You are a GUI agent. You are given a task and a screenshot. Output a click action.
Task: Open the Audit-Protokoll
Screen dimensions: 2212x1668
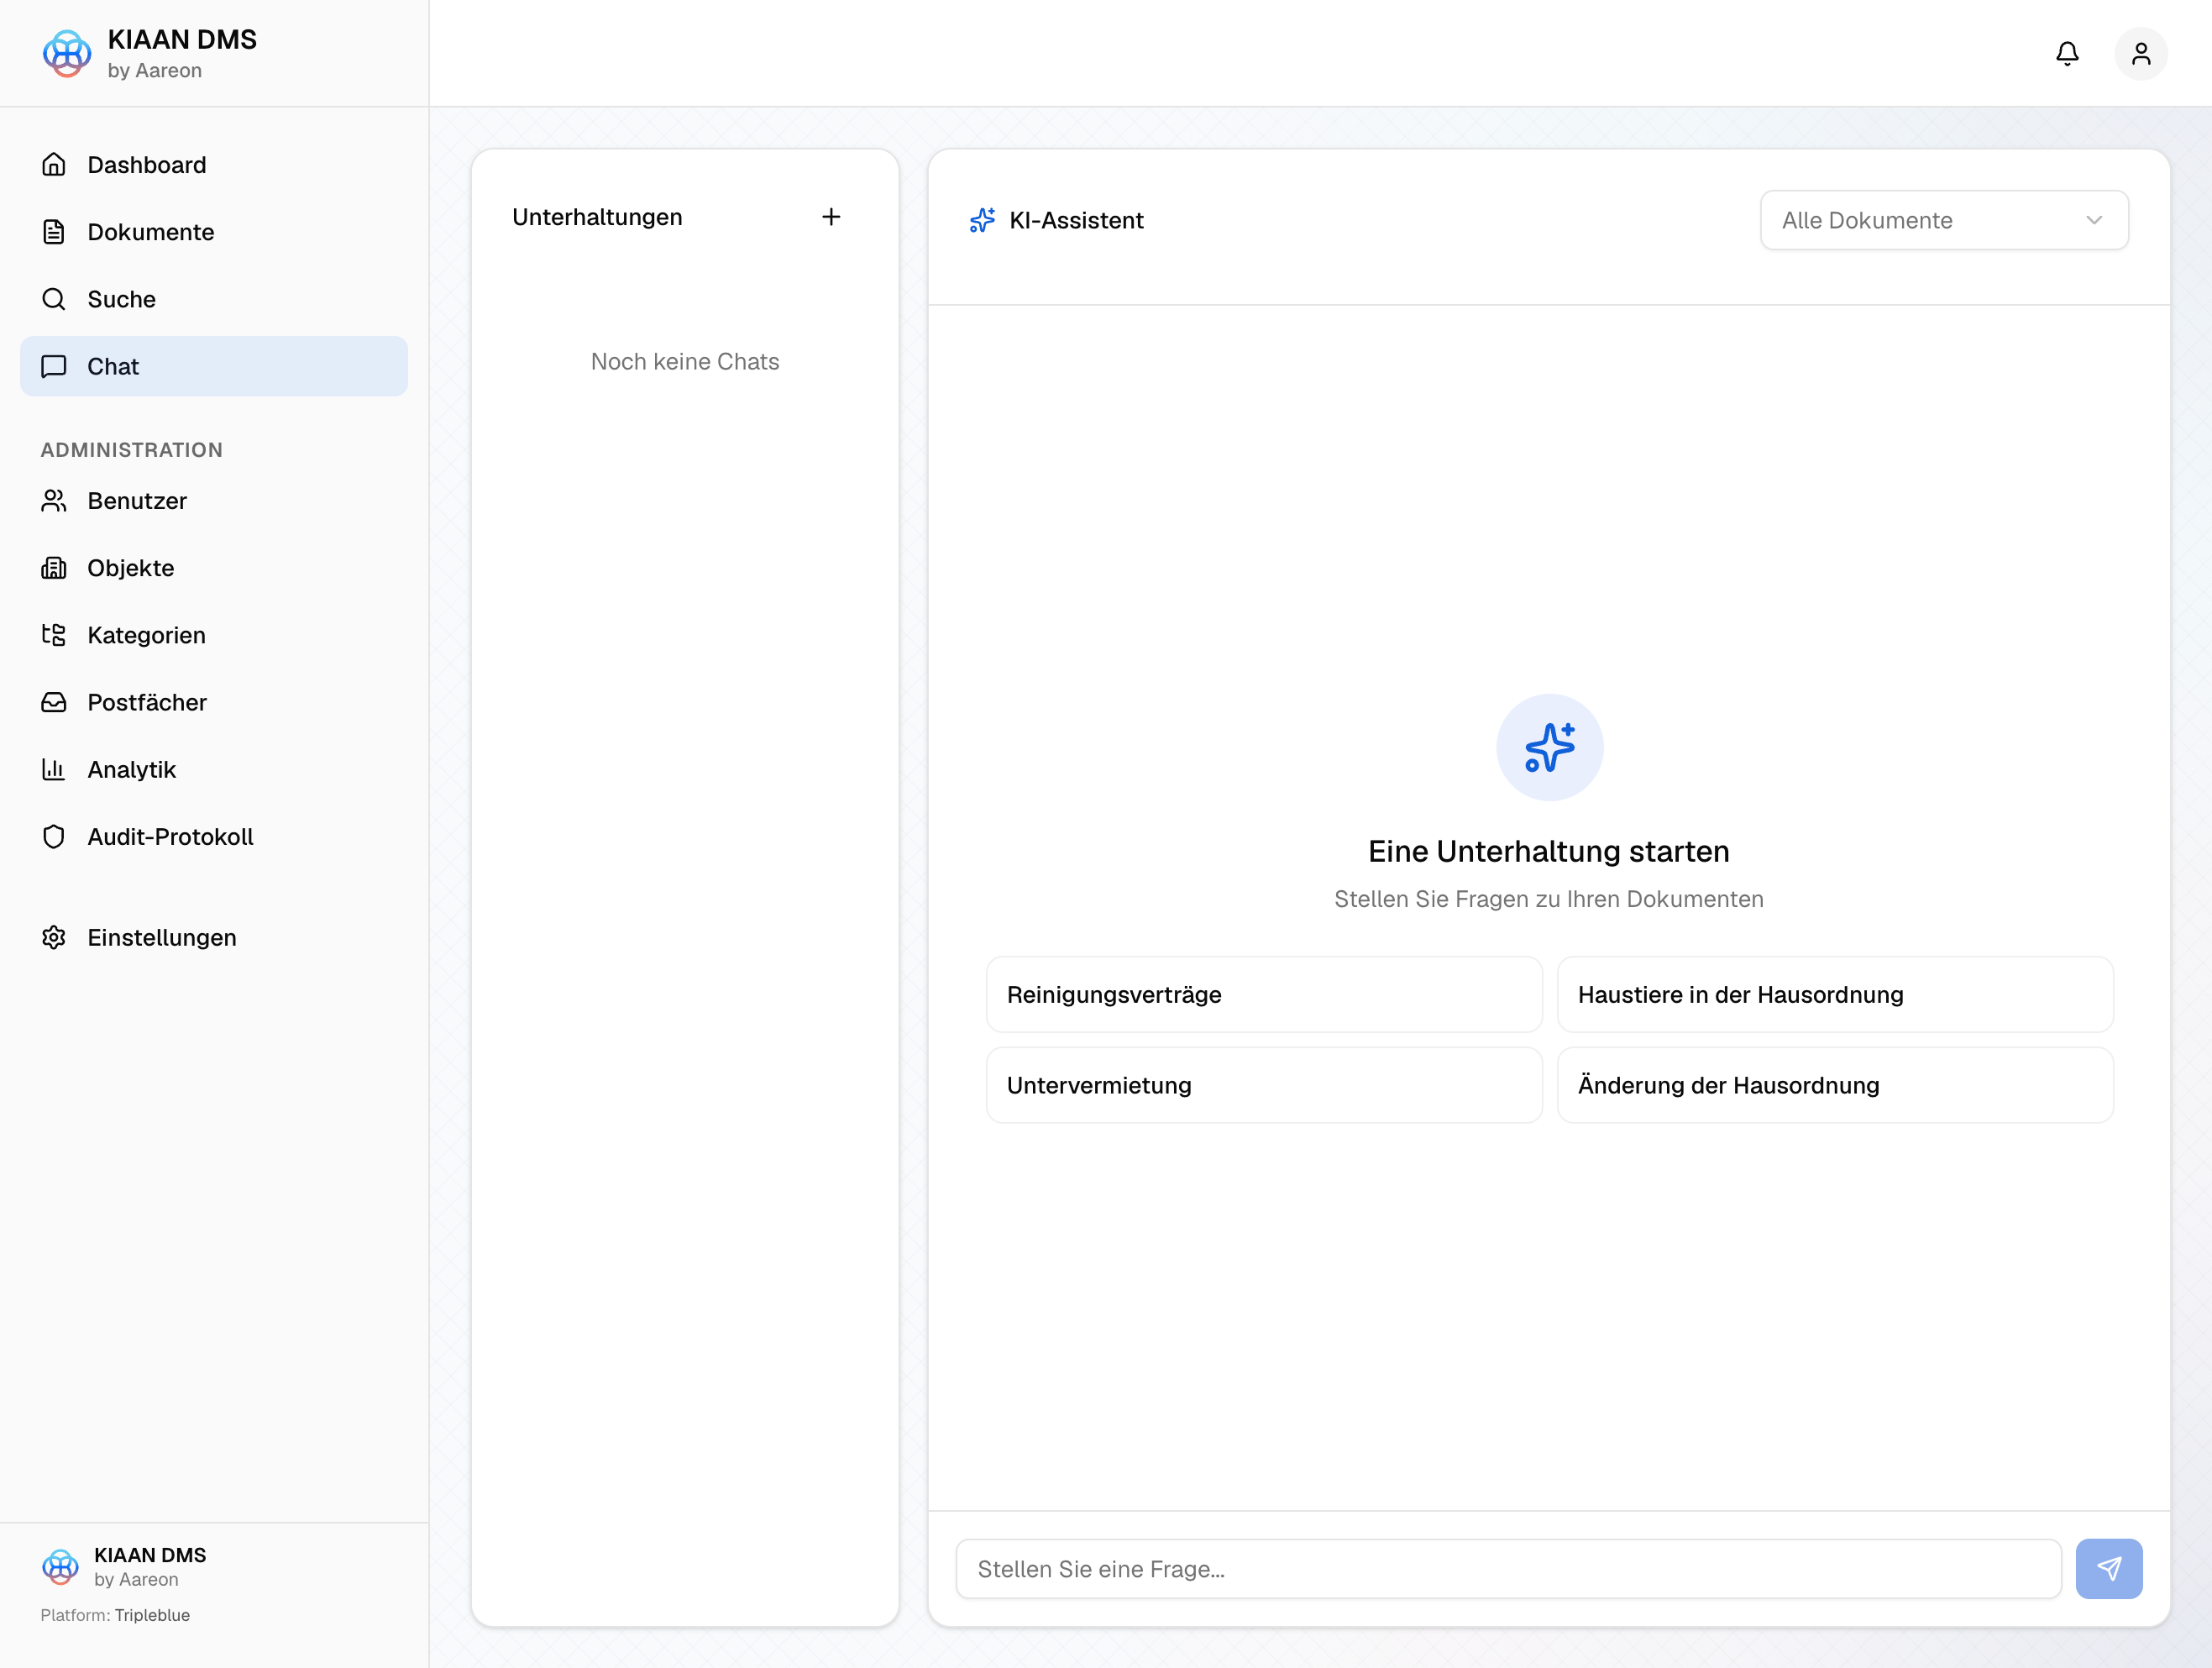[214, 836]
